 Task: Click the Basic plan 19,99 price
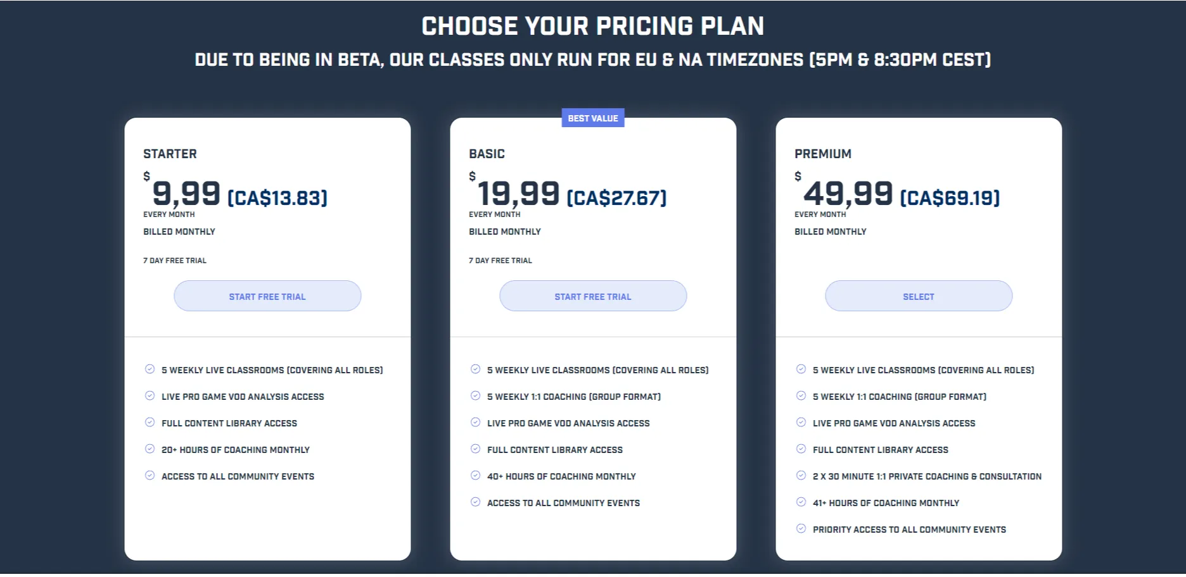click(x=518, y=194)
